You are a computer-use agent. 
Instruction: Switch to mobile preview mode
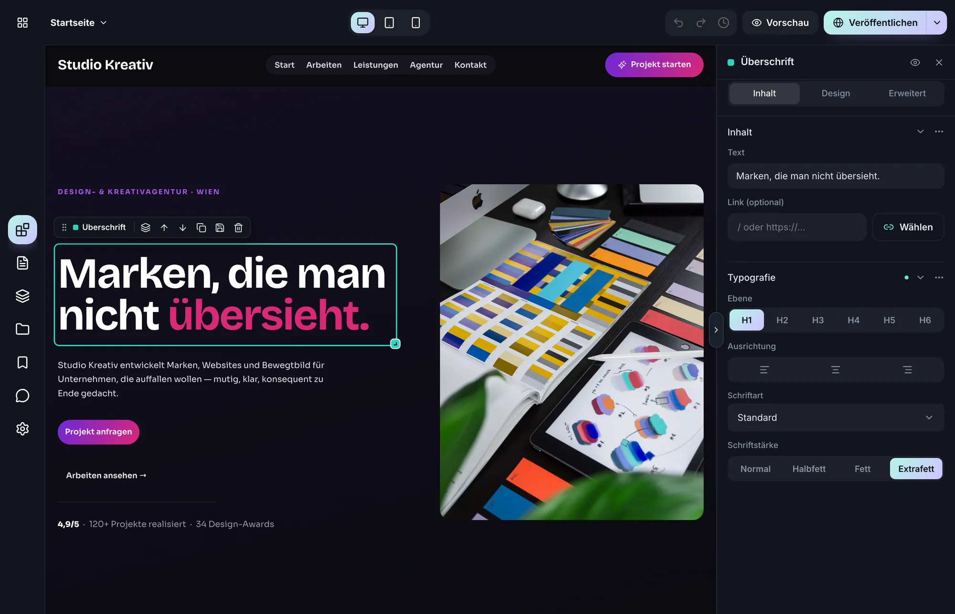click(415, 22)
